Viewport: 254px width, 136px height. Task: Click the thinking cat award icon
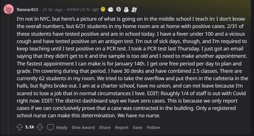[126, 9]
